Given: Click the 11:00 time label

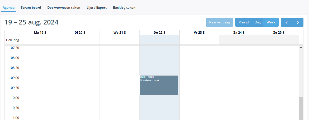Looking at the screenshot, I should point(15,118).
